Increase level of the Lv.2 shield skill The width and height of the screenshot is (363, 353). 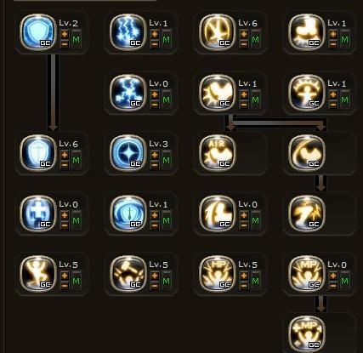coord(65,34)
